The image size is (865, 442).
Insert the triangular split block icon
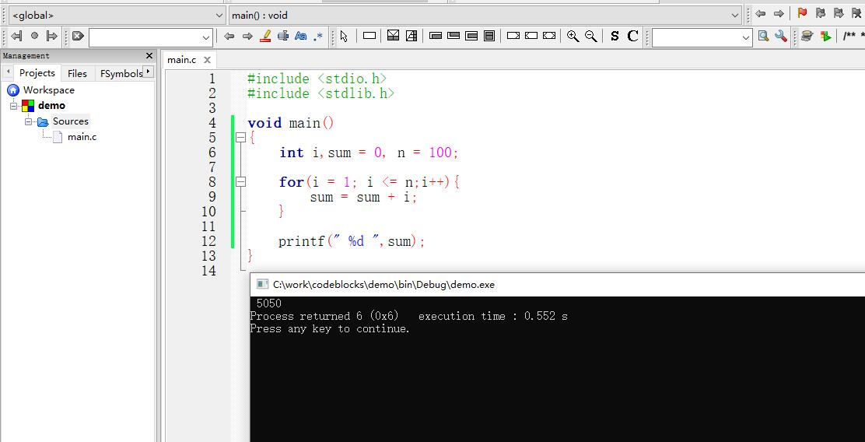411,36
